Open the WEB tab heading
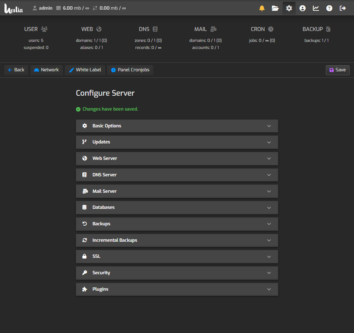Screen dimensions: 354x333 (87, 29)
